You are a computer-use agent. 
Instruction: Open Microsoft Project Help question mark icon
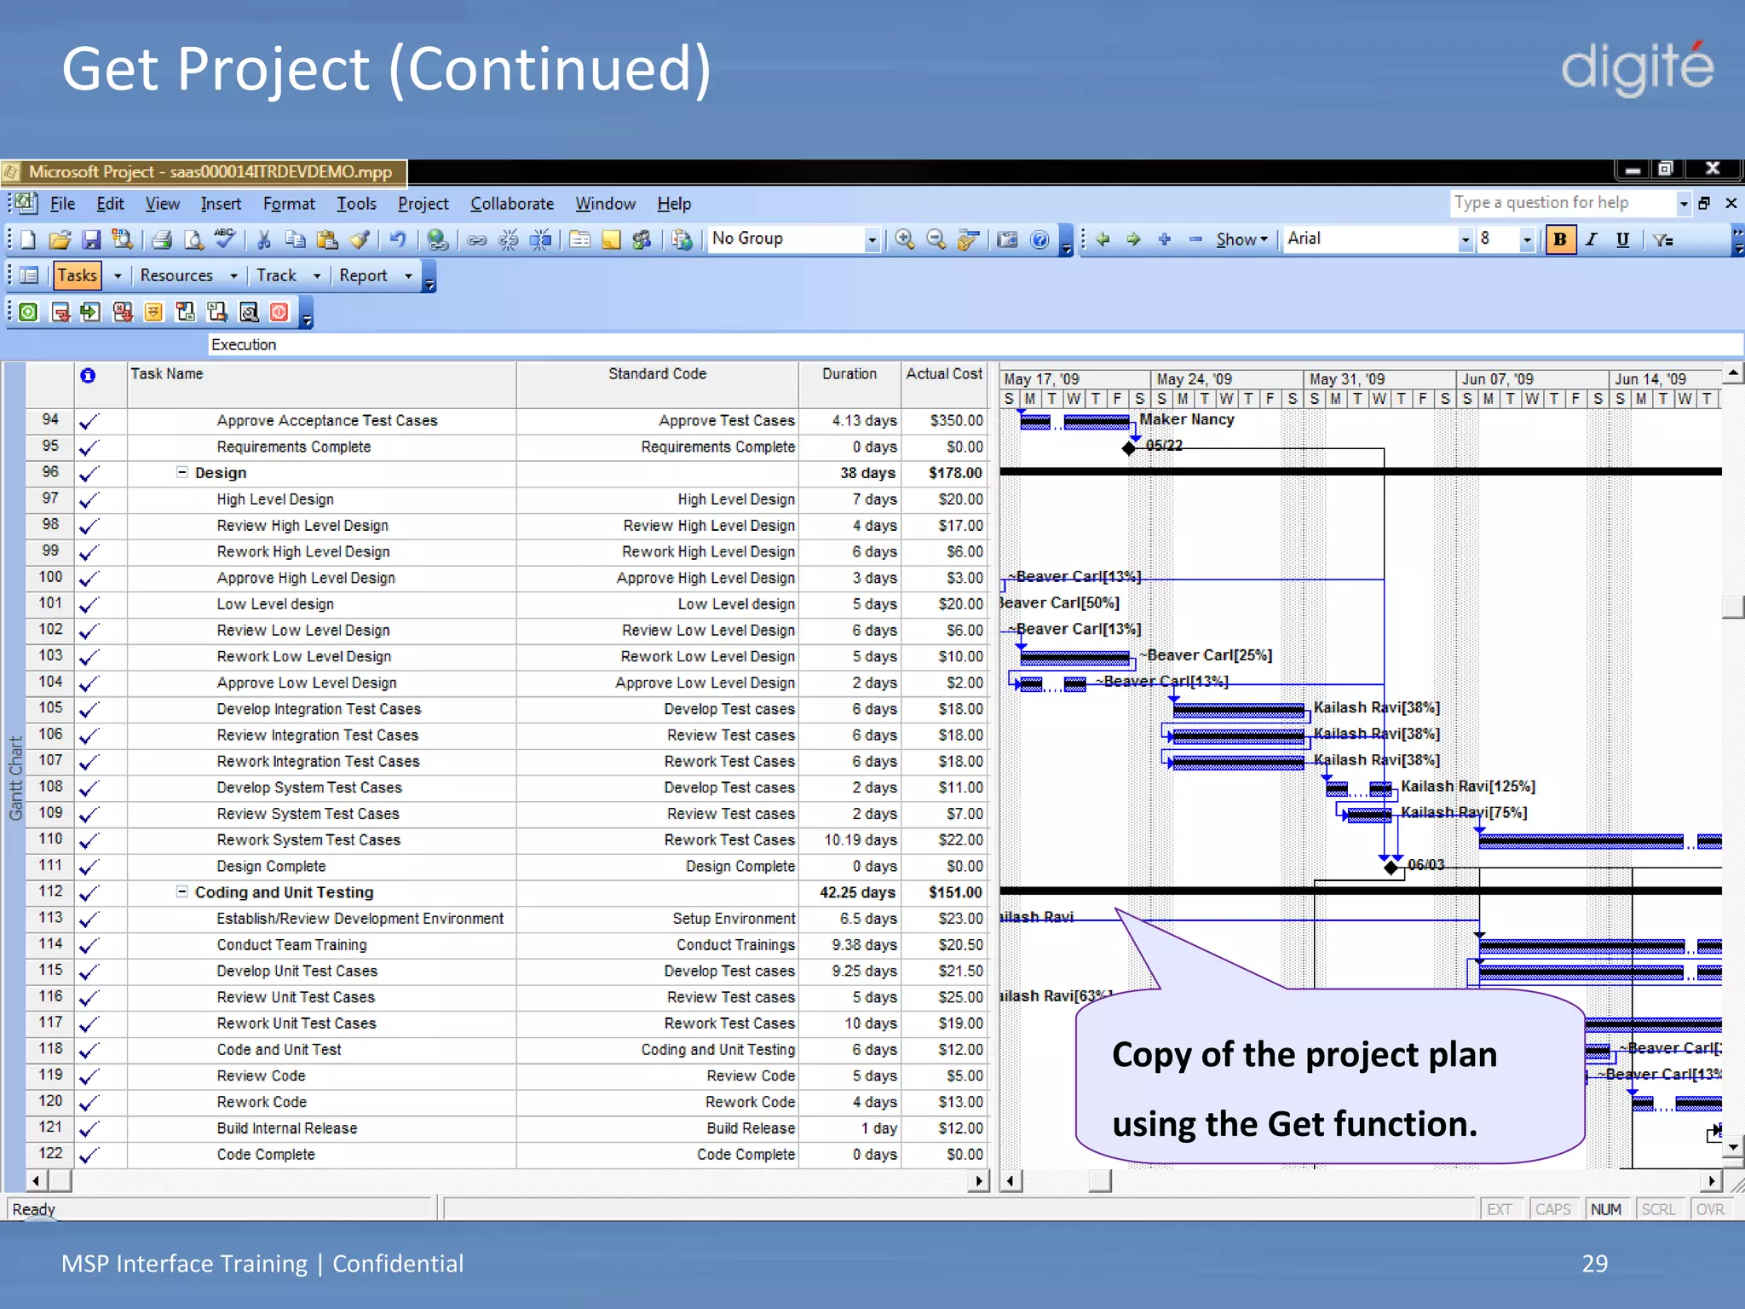click(x=1039, y=240)
